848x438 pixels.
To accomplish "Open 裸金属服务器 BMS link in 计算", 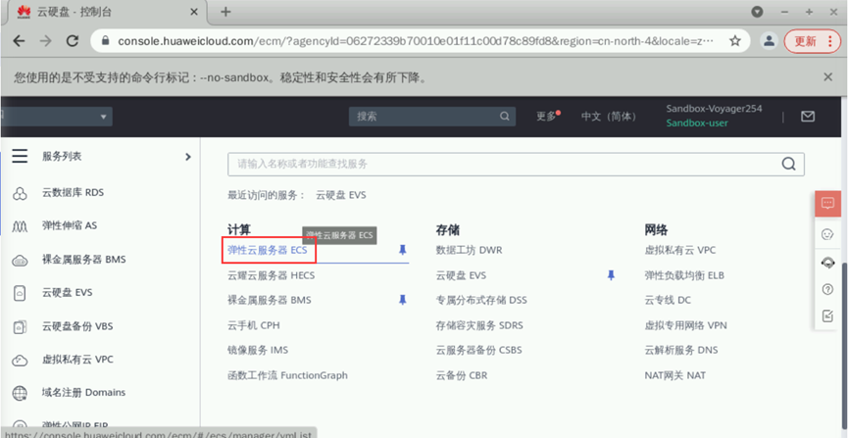I will [270, 300].
